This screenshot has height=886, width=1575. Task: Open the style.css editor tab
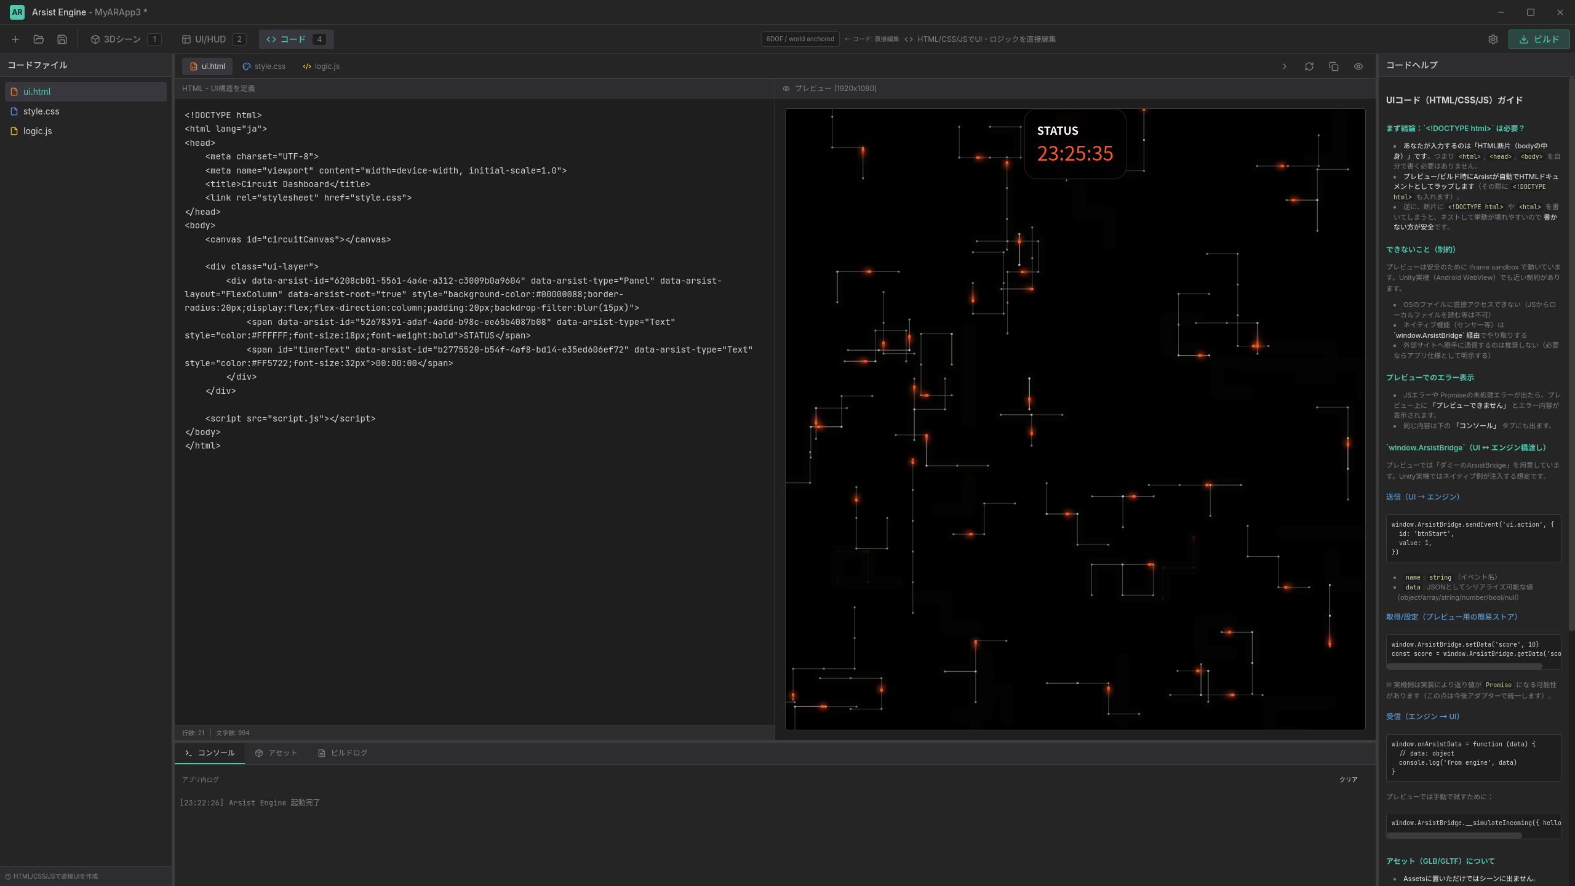[264, 66]
